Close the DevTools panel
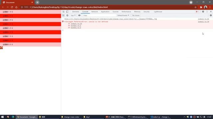The width and height of the screenshot is (213, 119). pyautogui.click(x=211, y=12)
